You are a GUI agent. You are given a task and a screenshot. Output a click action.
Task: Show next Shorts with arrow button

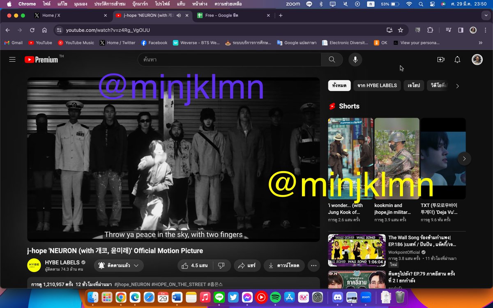point(464,159)
